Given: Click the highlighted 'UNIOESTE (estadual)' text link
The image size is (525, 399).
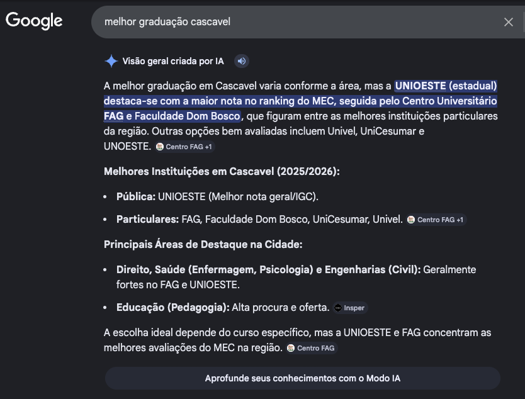Looking at the screenshot, I should pos(445,84).
